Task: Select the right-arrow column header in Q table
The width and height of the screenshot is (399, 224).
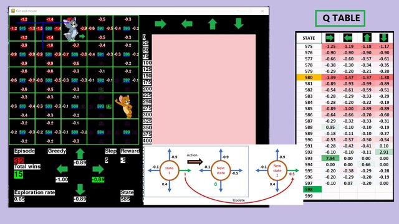Action: [x=330, y=38]
